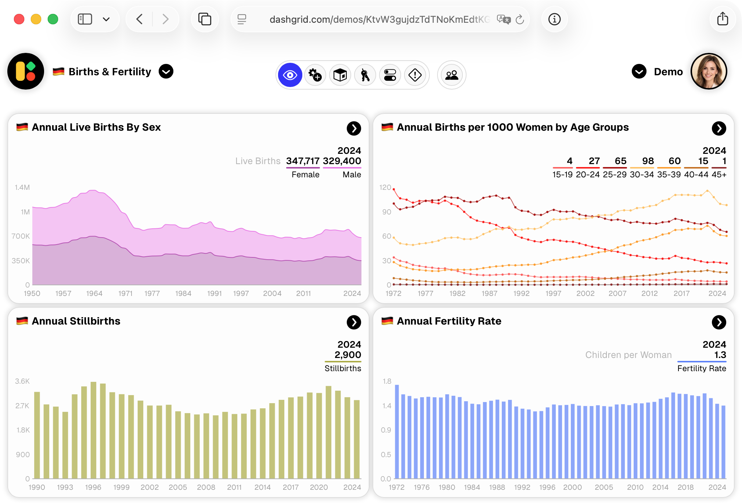
Task: Open the warning alerts icon
Action: point(415,75)
